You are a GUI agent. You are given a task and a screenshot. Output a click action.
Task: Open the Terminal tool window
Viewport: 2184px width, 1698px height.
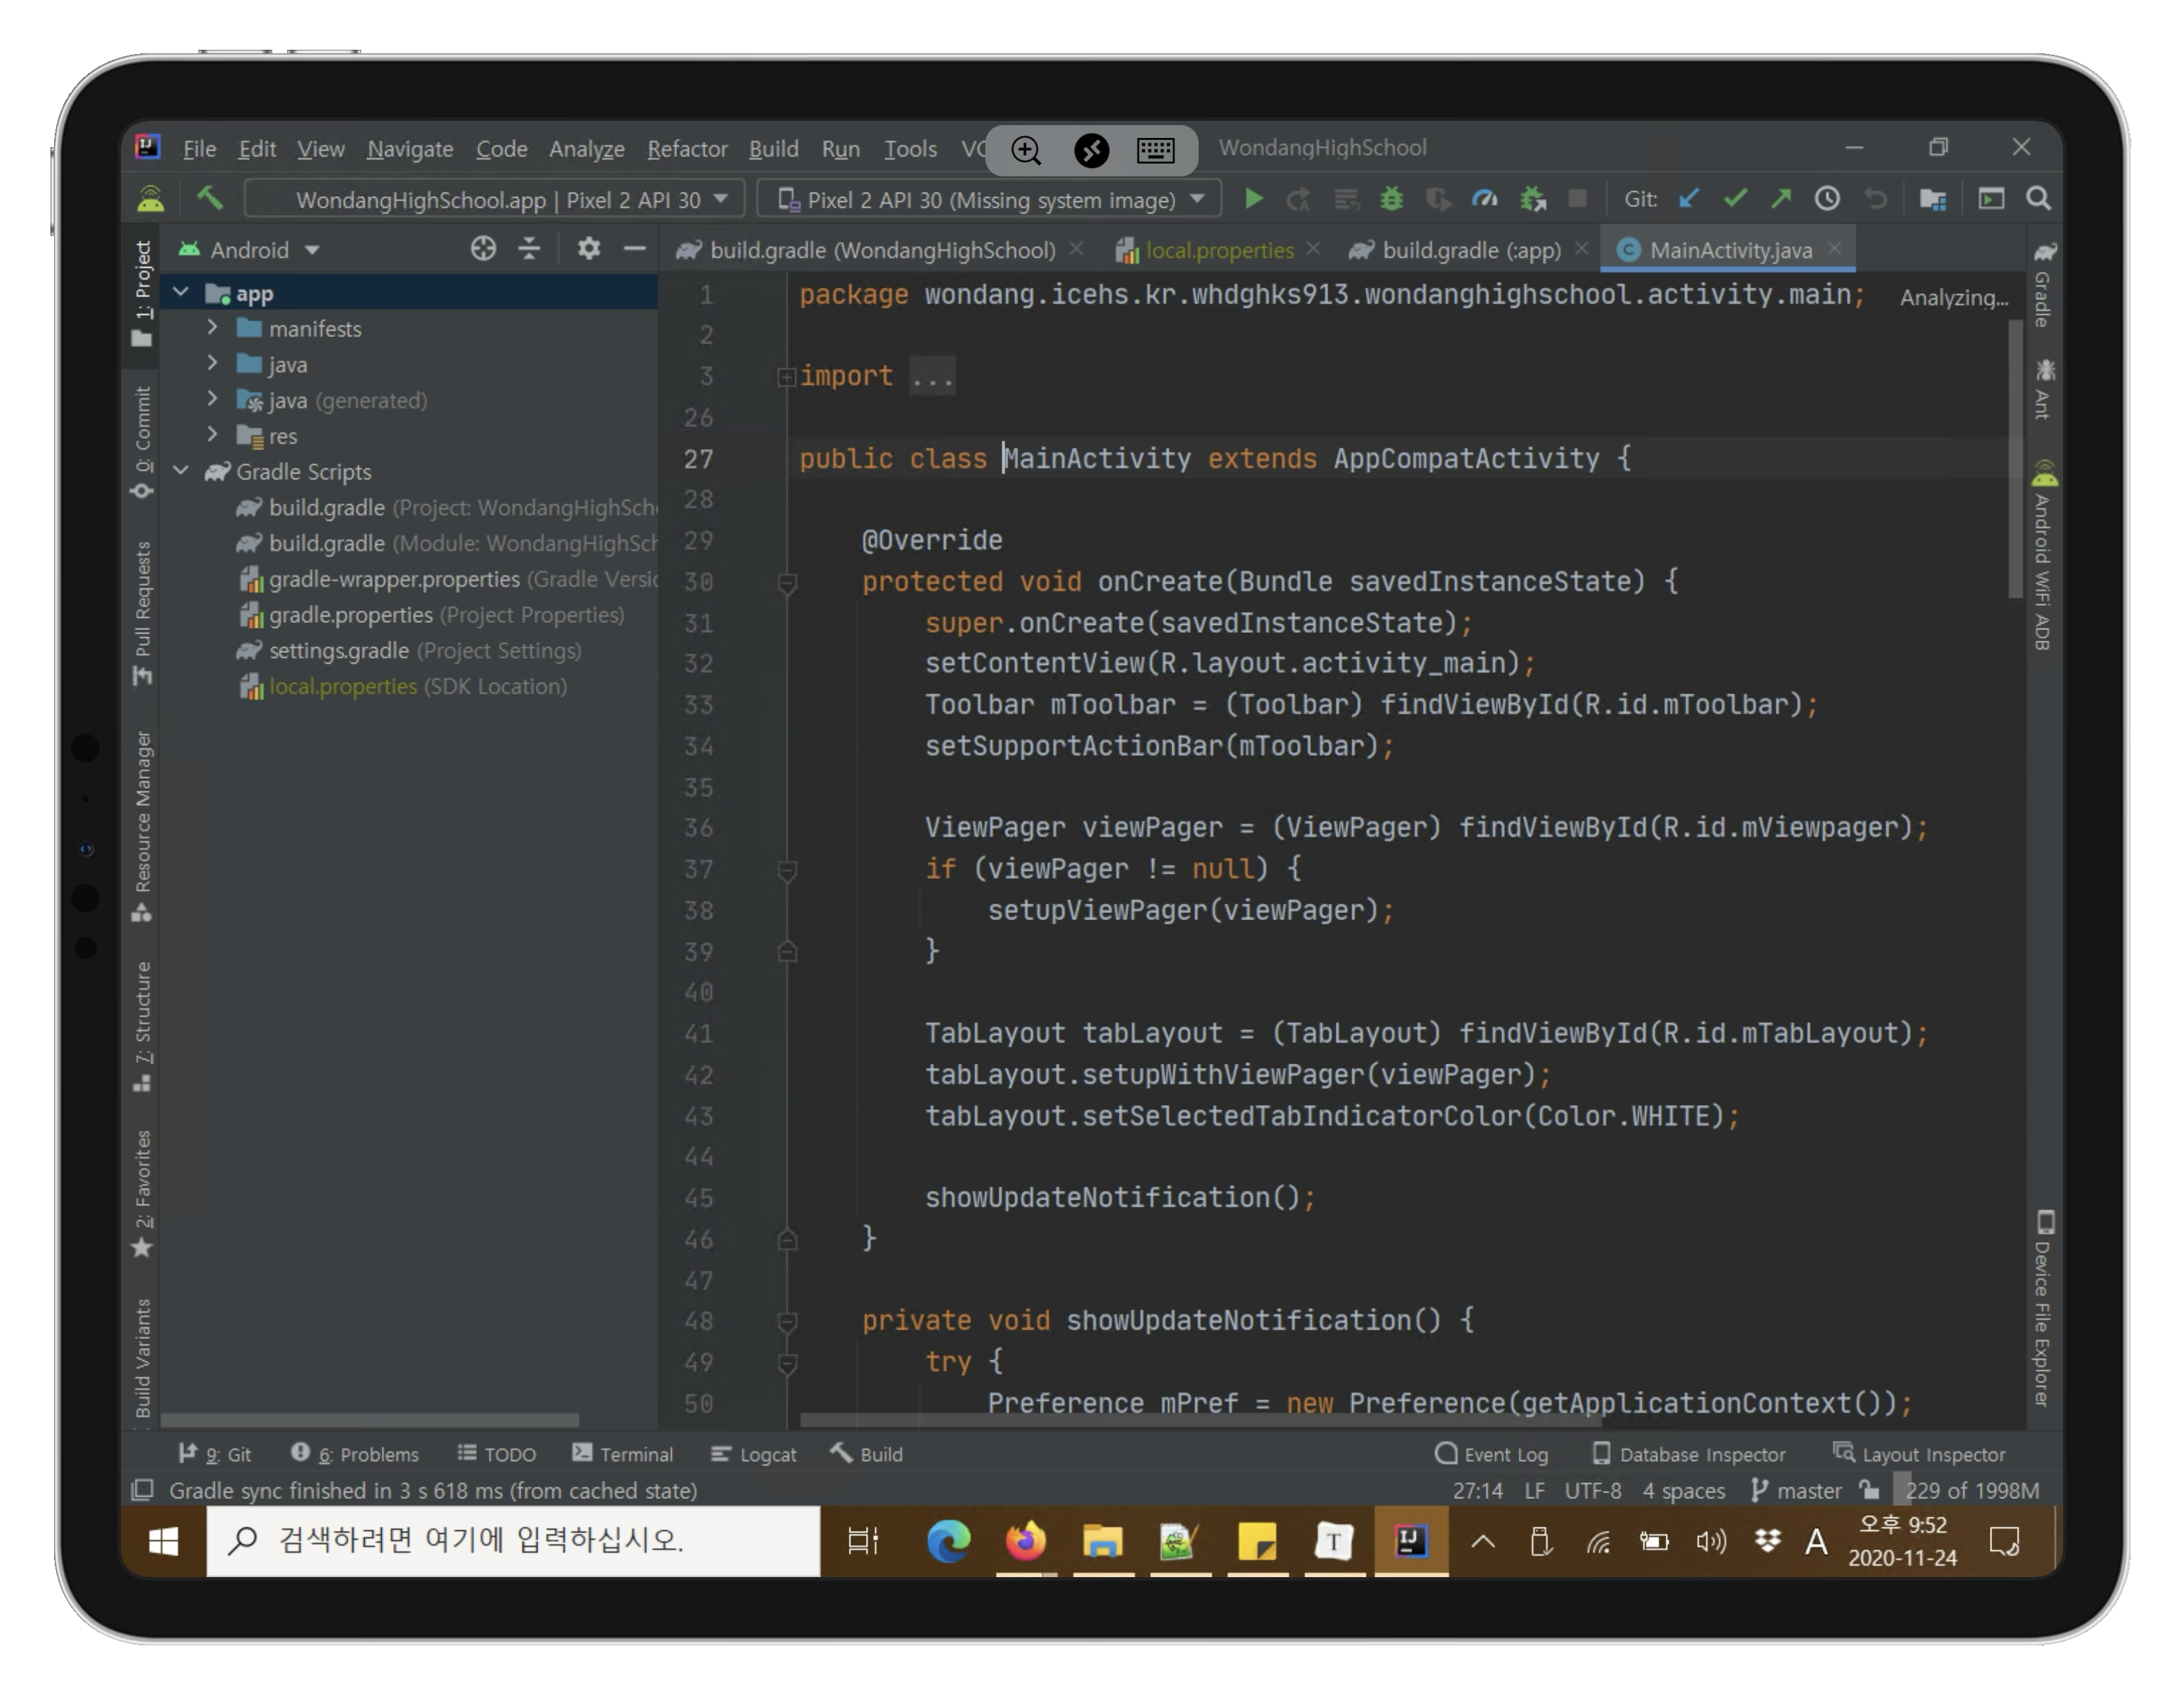(623, 1454)
